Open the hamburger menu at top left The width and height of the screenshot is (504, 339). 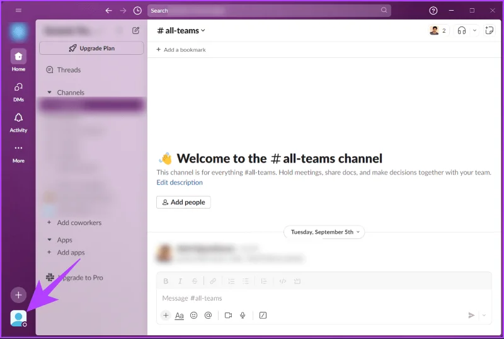18,10
